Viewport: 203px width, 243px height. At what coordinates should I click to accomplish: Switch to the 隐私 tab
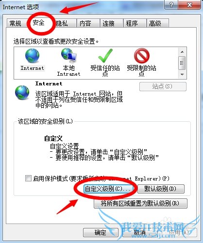[x=62, y=23]
